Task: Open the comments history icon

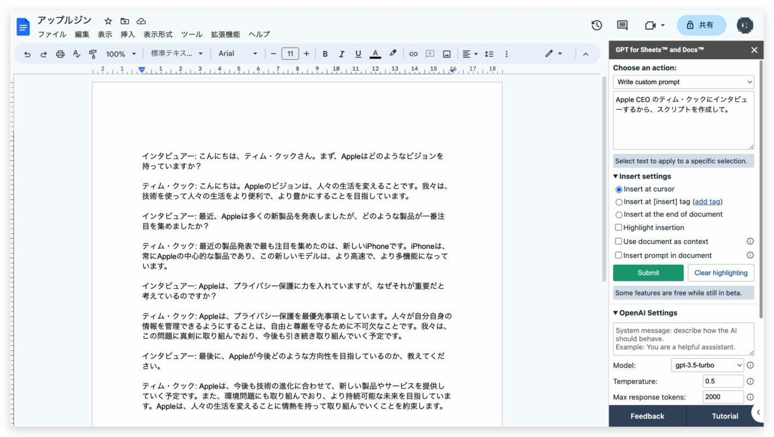Action: 622,25
